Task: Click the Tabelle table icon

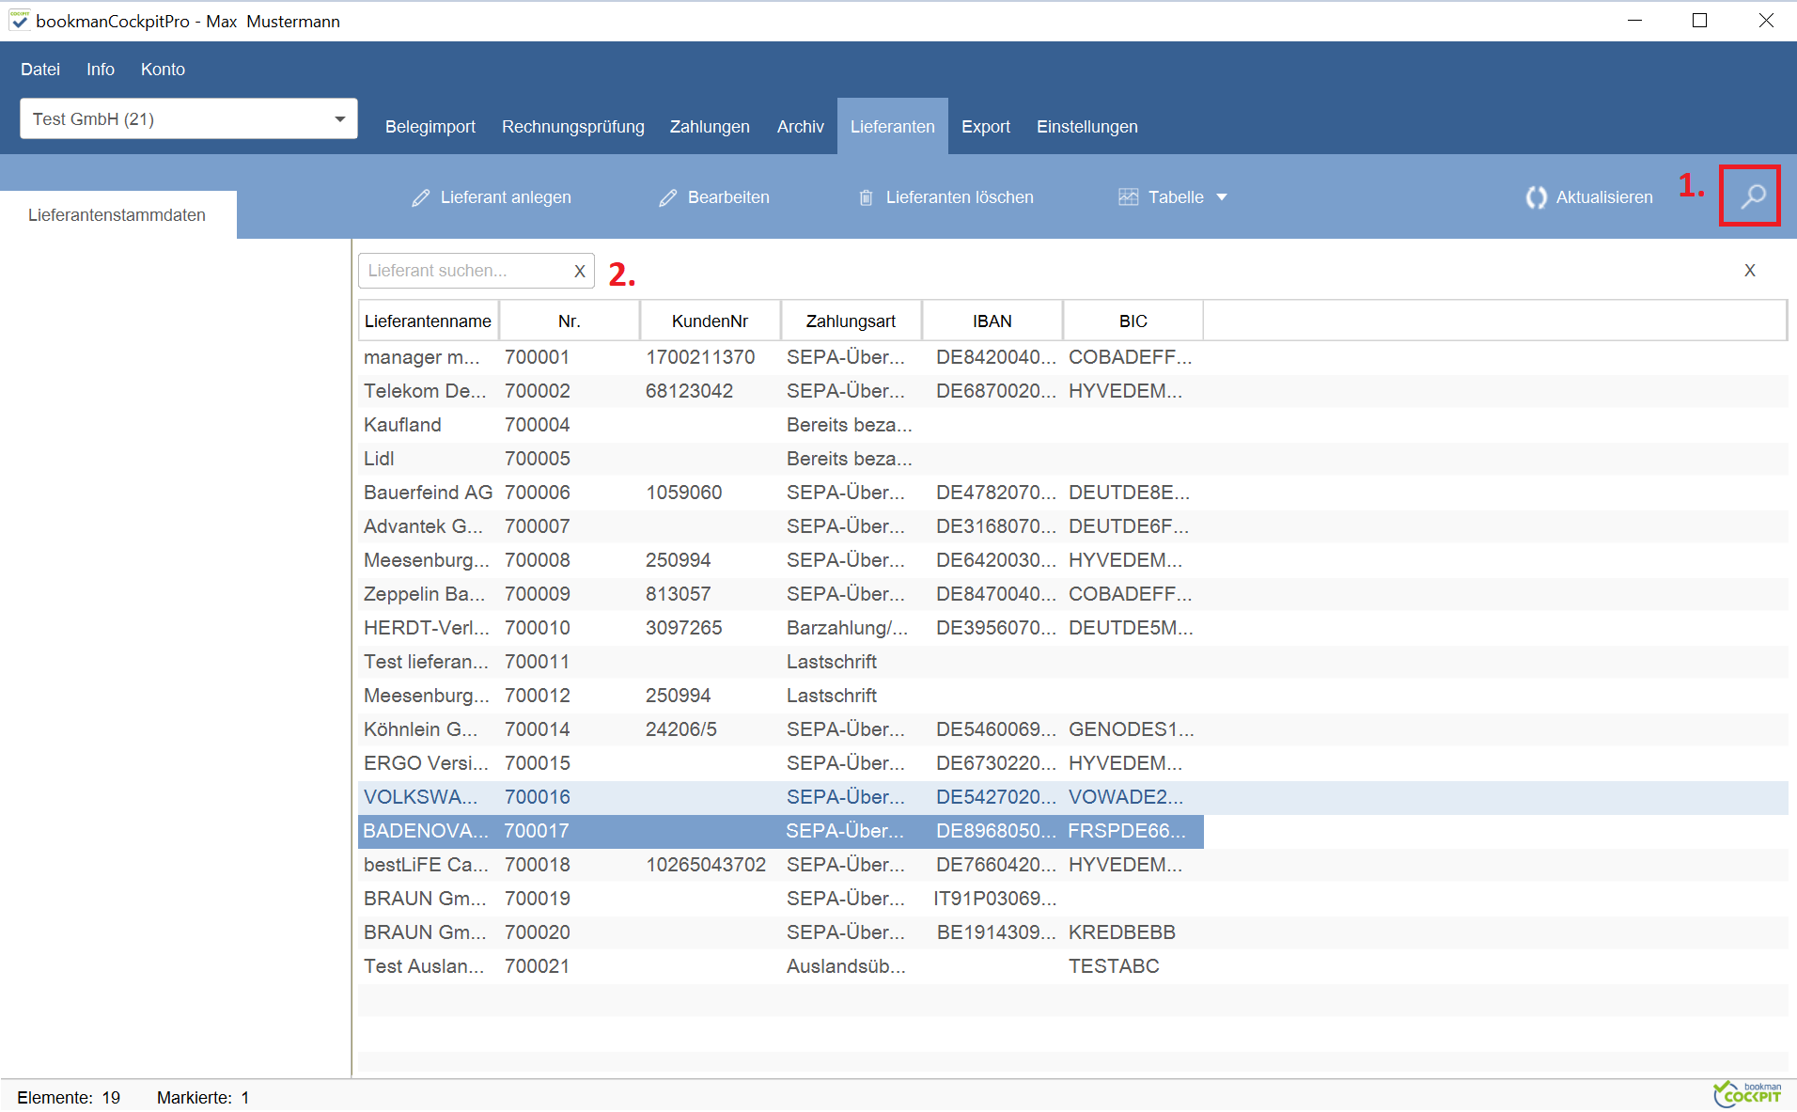Action: pos(1128,197)
